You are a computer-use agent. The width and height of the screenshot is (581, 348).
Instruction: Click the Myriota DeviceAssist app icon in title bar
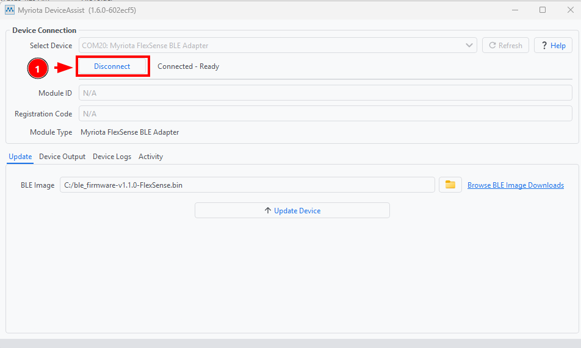point(10,10)
